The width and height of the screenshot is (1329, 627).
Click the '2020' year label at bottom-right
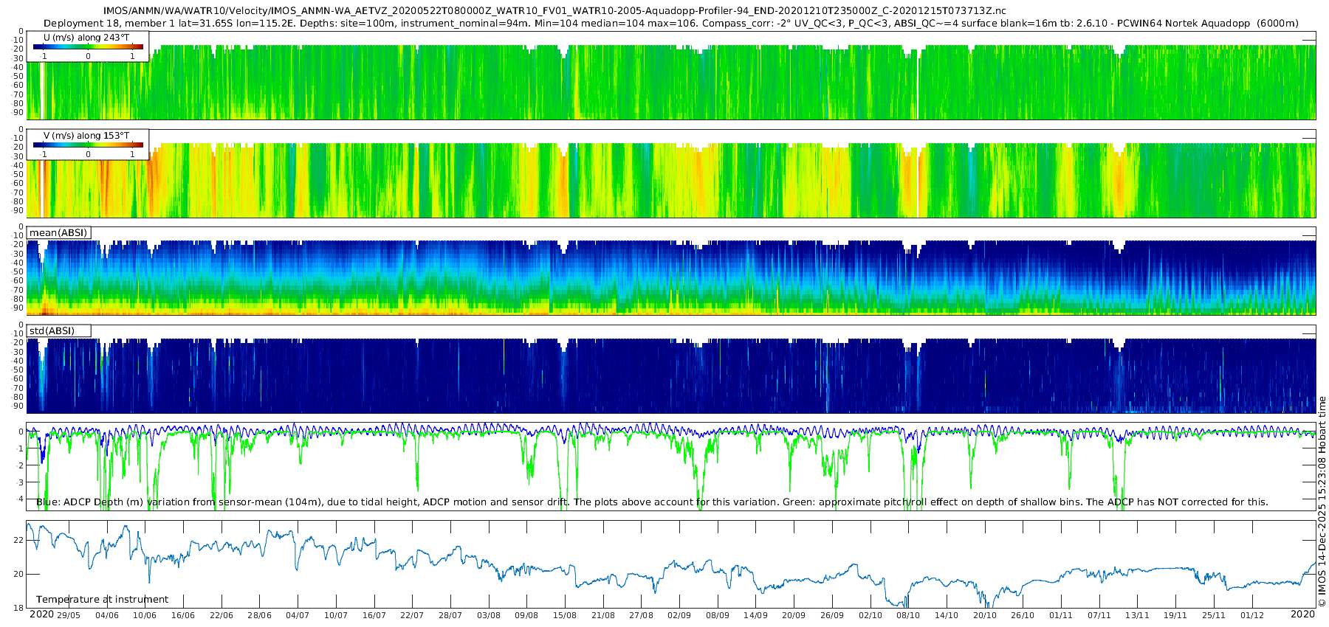[1302, 614]
